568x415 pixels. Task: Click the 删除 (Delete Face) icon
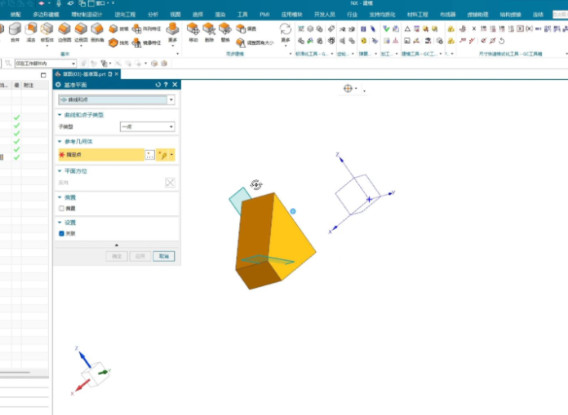click(209, 29)
